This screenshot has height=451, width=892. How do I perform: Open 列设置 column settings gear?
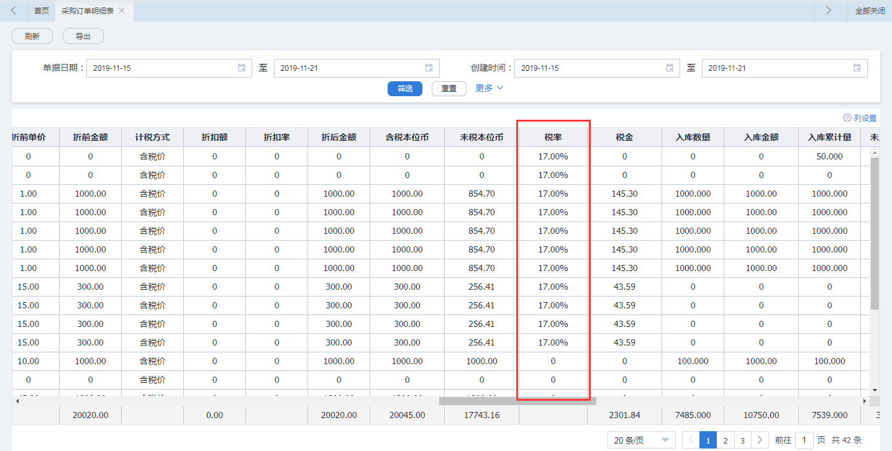(x=847, y=118)
